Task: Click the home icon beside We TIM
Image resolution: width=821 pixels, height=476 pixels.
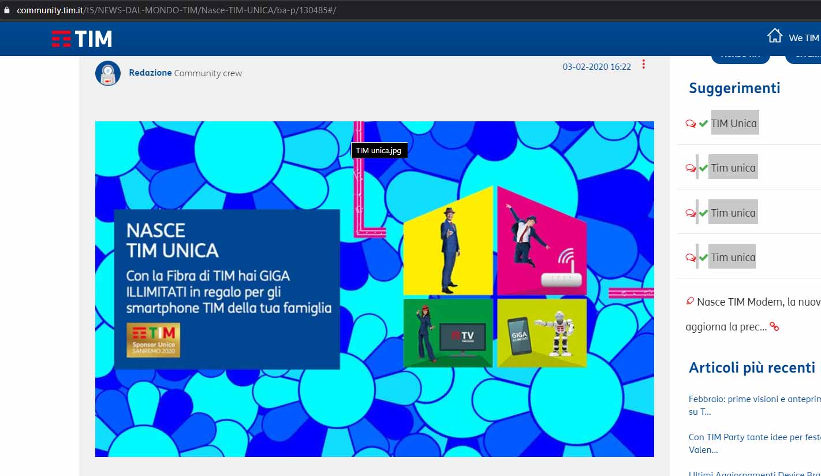Action: (774, 36)
